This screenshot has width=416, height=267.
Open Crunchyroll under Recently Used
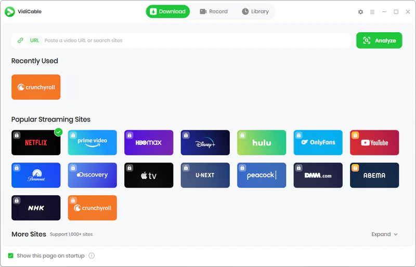tap(36, 87)
